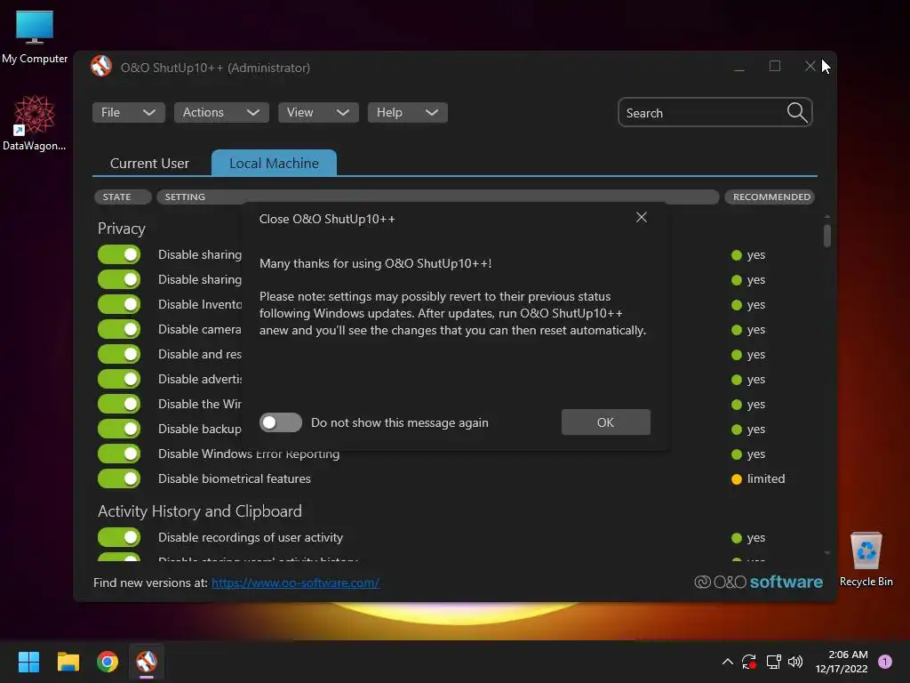Open the Windows Start menu

point(28,662)
